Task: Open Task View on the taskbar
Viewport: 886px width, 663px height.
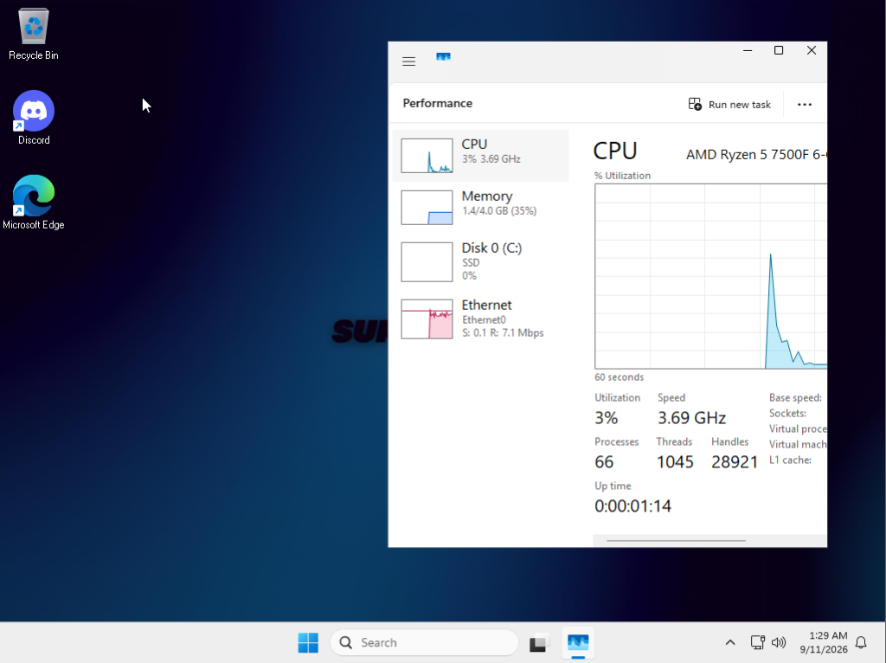Action: (x=538, y=642)
